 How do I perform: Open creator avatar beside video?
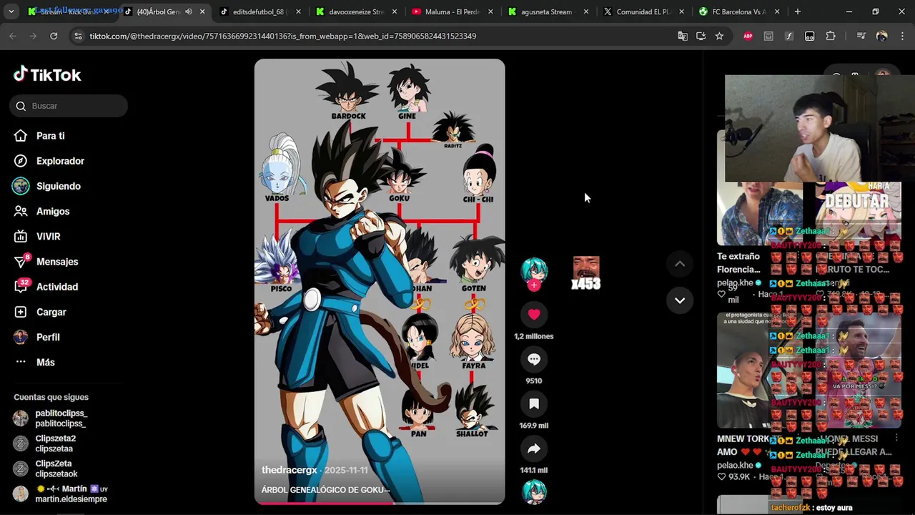534,270
